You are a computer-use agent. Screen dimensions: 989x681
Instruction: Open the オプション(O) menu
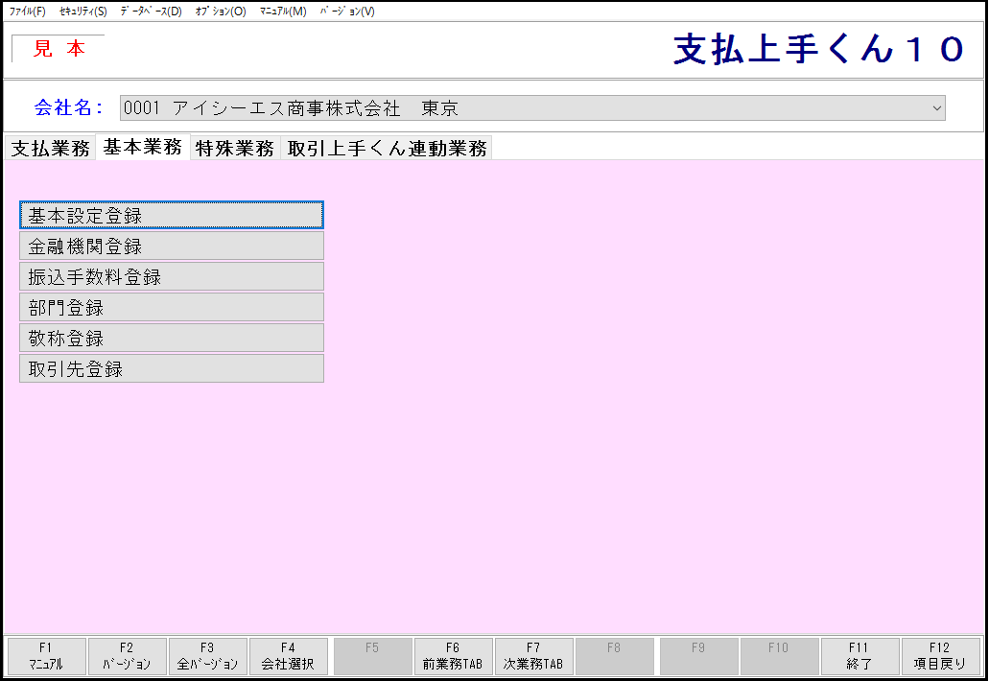coord(220,12)
